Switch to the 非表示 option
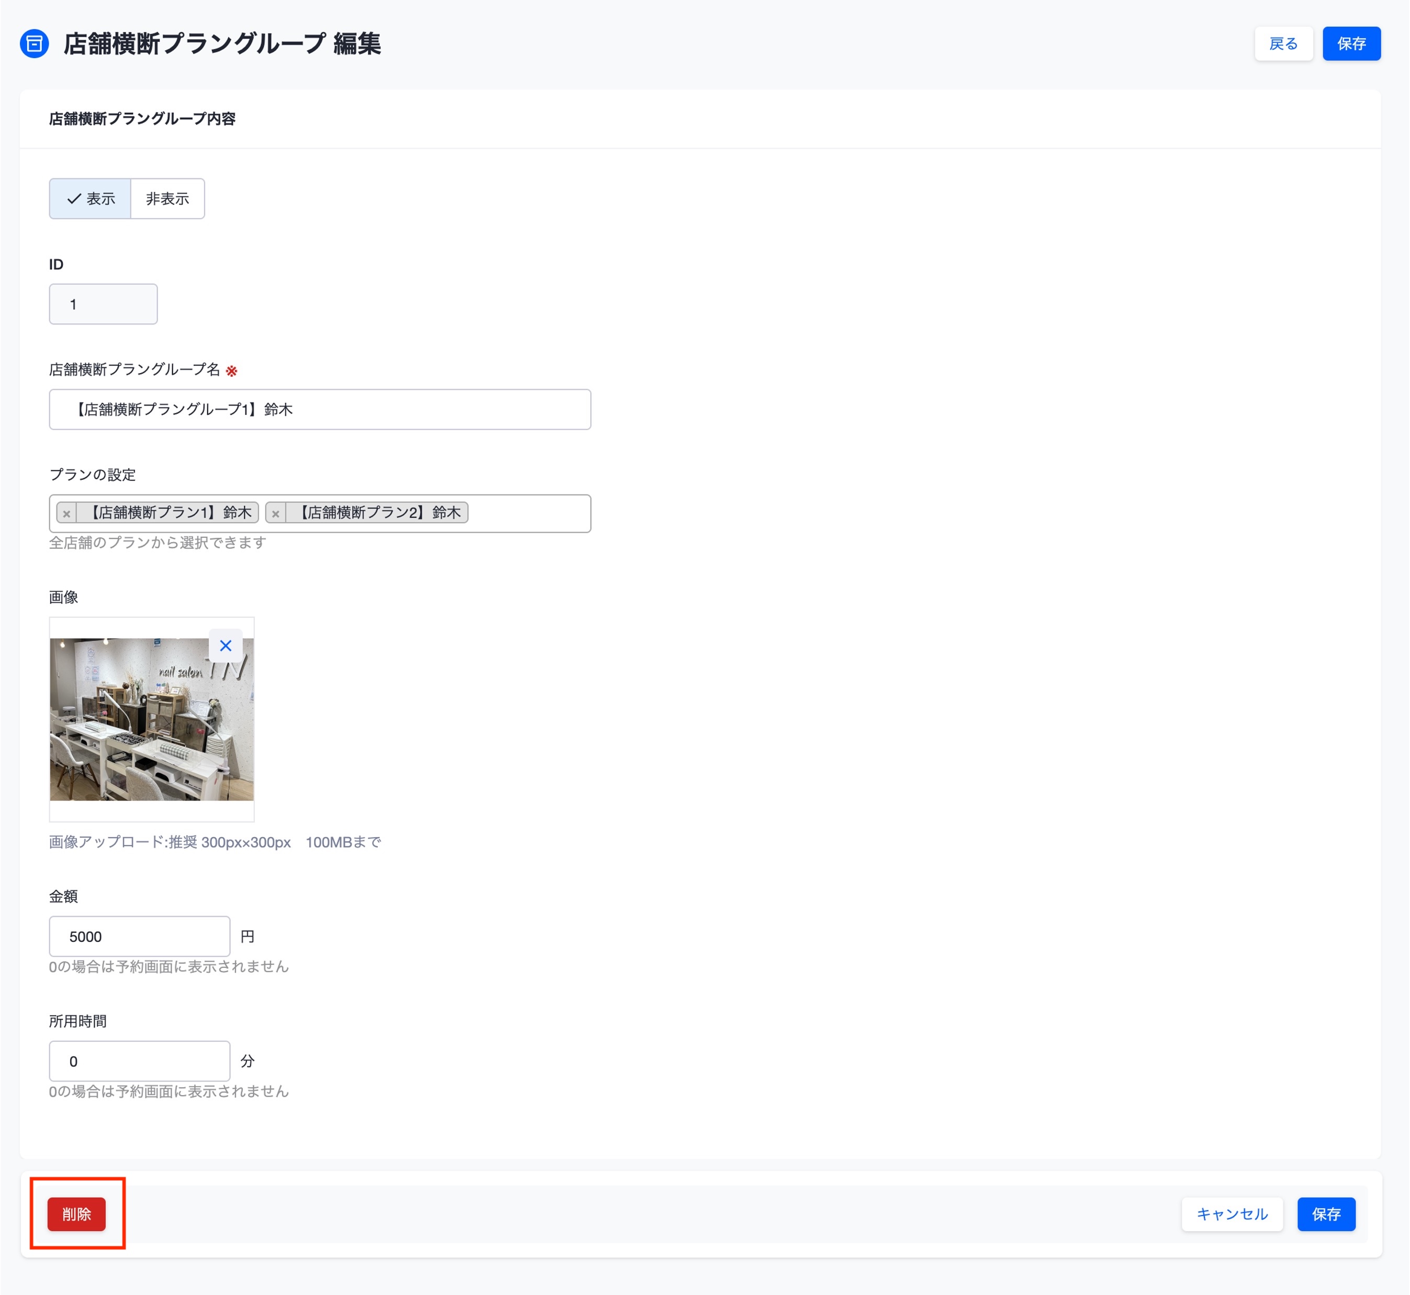 (x=167, y=199)
